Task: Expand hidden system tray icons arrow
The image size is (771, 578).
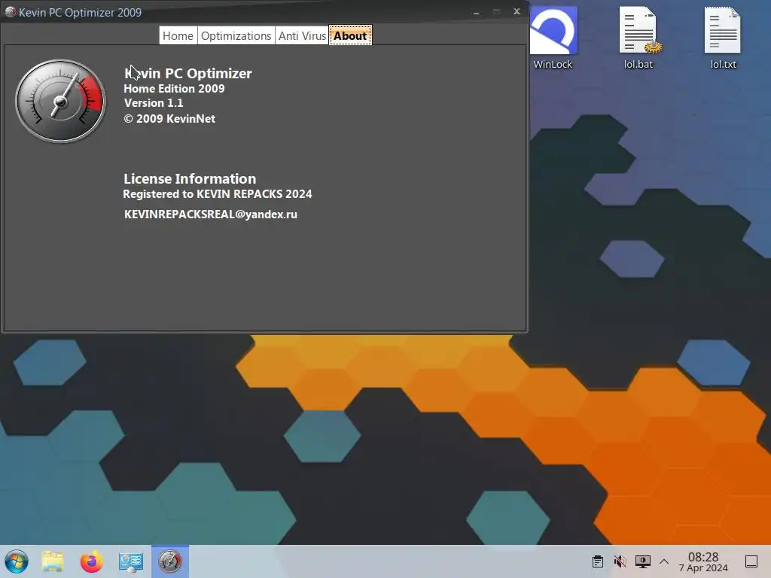Action: click(x=664, y=561)
